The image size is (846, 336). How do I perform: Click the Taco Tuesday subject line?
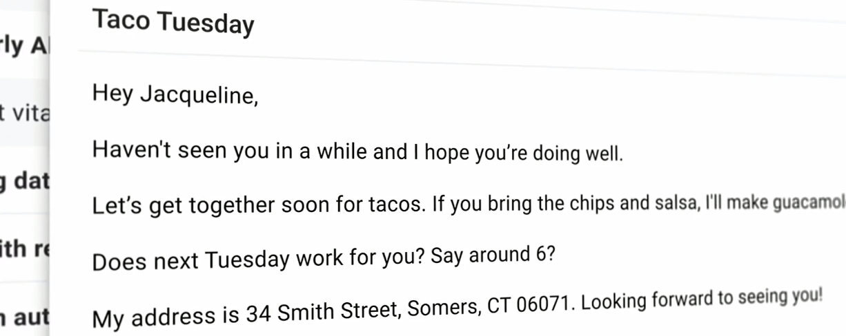[173, 23]
